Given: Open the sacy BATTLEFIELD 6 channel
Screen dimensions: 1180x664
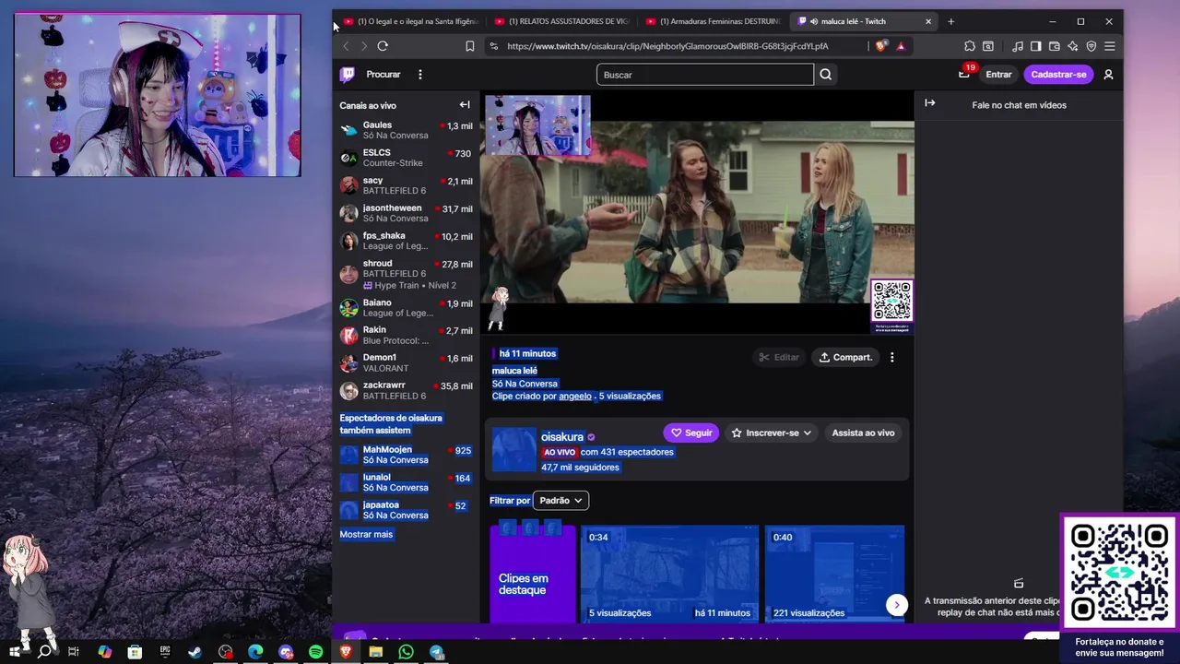Looking at the screenshot, I should click(406, 185).
